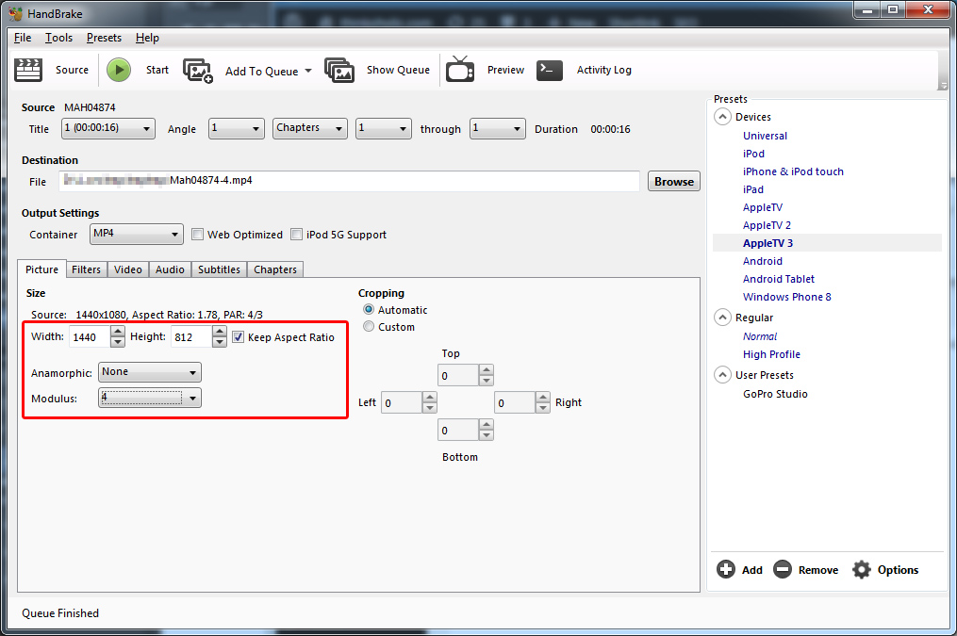Select the High Profile preset
The height and width of the screenshot is (636, 957).
point(771,354)
